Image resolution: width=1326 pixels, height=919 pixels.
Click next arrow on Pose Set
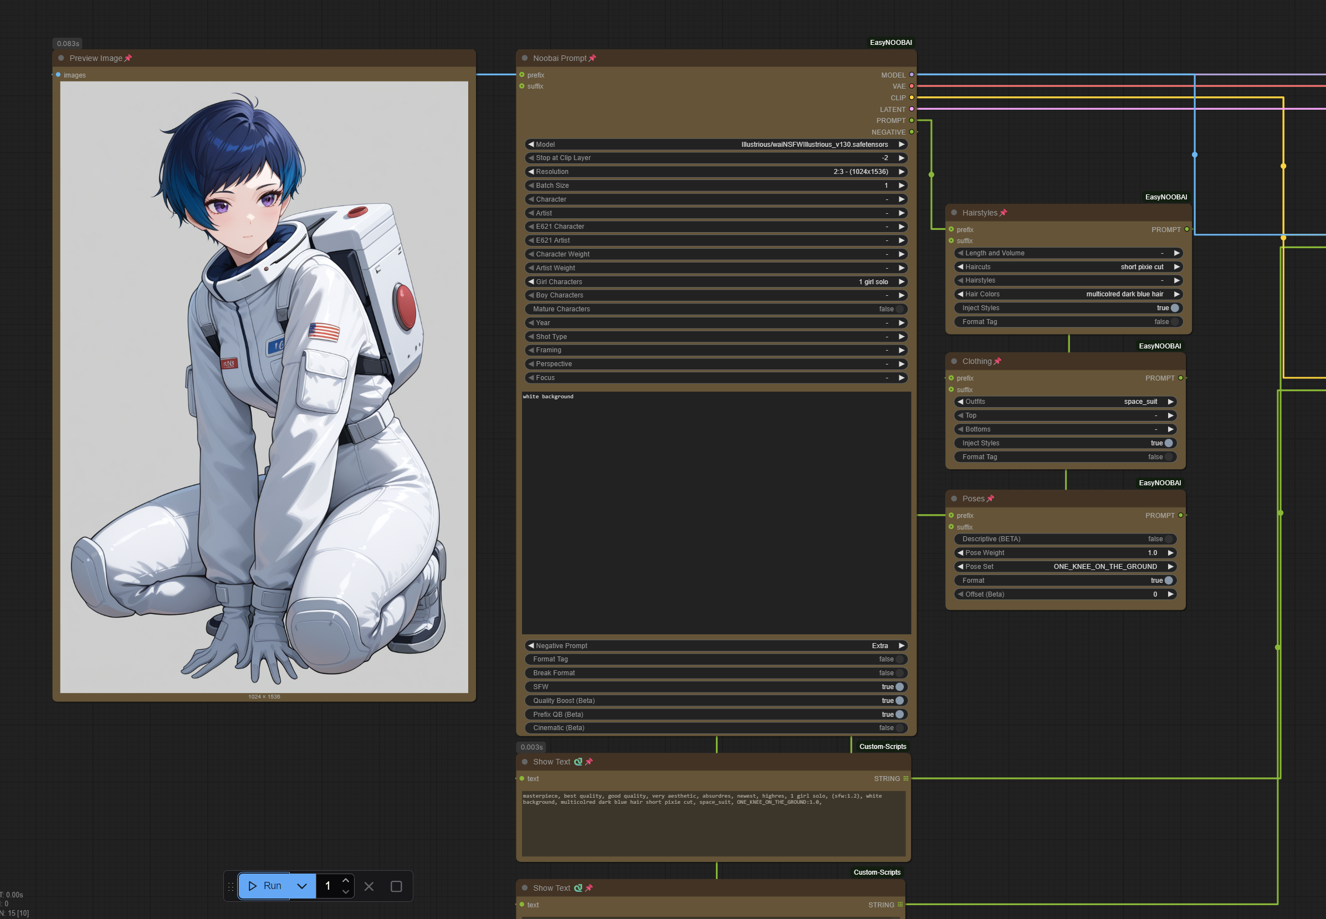(x=1170, y=567)
